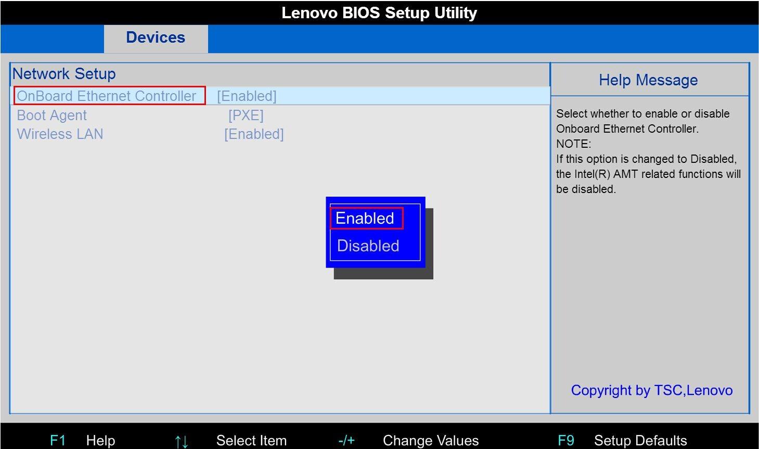Image resolution: width=759 pixels, height=449 pixels.
Task: Click the Copyright by TSC,Lenovo text
Action: pos(652,390)
